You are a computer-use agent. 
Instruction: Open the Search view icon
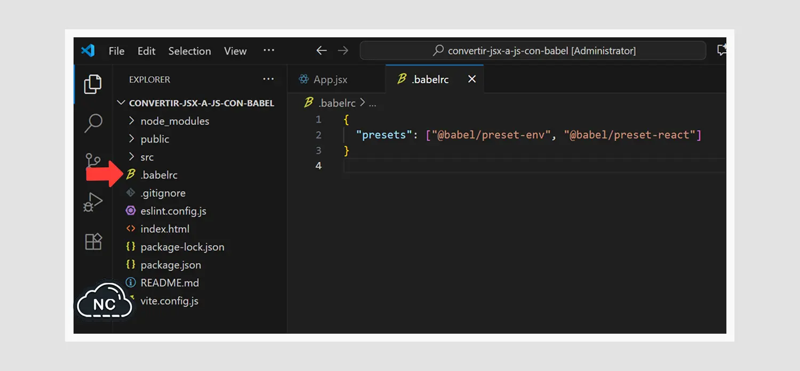[x=93, y=123]
